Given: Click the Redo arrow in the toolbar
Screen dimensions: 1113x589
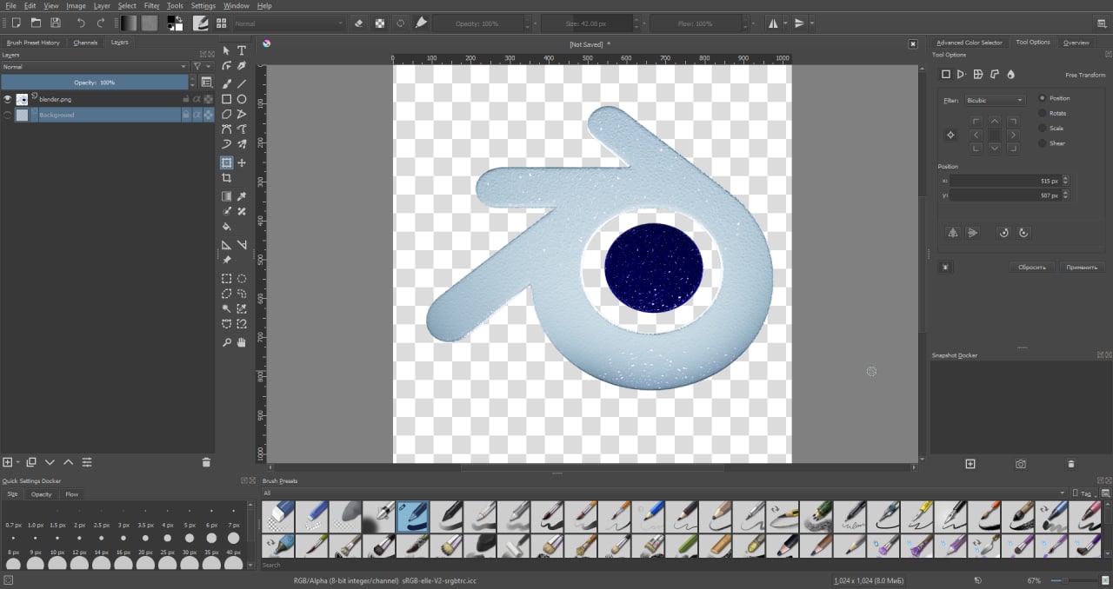Looking at the screenshot, I should (x=101, y=23).
